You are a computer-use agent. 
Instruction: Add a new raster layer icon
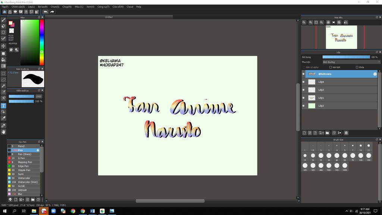click(x=304, y=133)
